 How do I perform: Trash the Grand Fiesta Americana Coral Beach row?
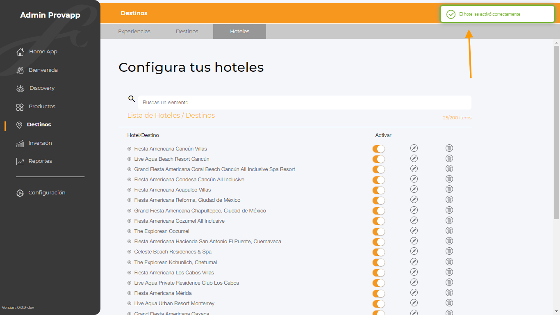pyautogui.click(x=449, y=169)
